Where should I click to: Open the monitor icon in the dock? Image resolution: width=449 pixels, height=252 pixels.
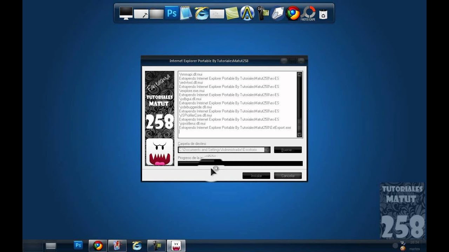[126, 13]
